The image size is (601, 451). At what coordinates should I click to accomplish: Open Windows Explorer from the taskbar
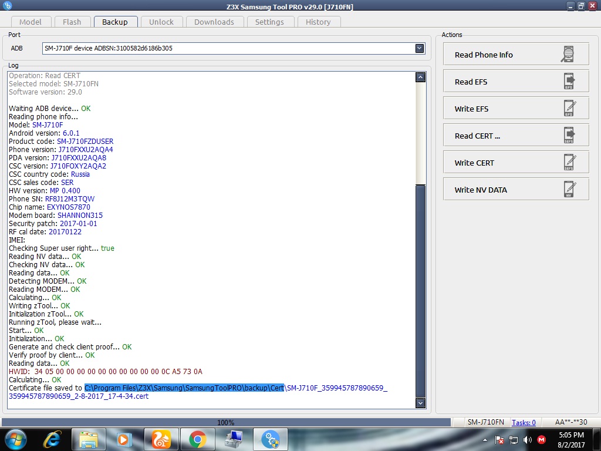[x=89, y=439]
